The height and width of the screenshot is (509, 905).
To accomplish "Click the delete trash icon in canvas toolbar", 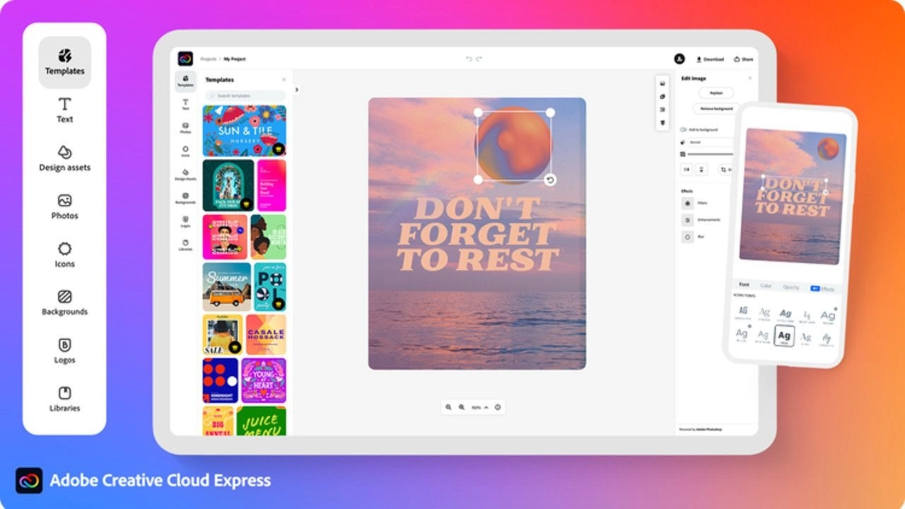I will (x=662, y=123).
